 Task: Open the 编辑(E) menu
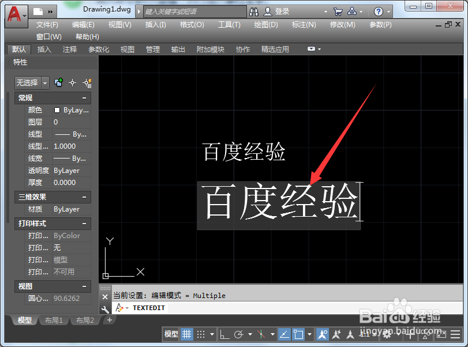[x=83, y=25]
